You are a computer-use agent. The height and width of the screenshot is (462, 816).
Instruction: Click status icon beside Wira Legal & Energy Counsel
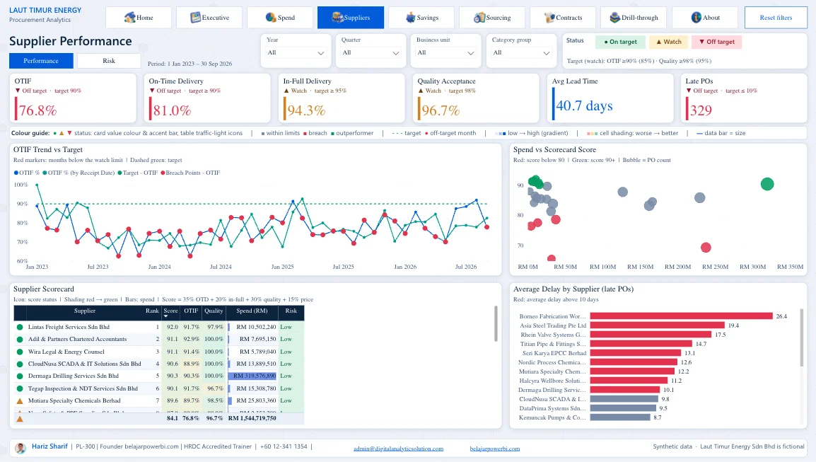tap(20, 352)
